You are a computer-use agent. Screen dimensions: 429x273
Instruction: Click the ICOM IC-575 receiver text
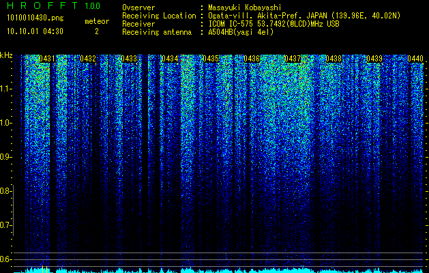point(273,24)
